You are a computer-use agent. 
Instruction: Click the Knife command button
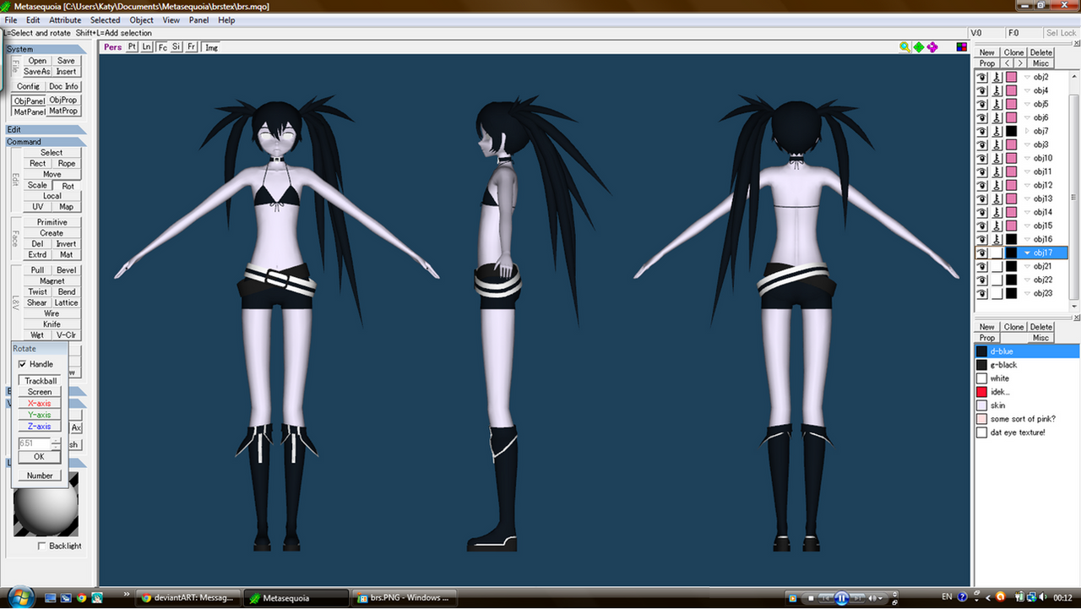coord(52,324)
